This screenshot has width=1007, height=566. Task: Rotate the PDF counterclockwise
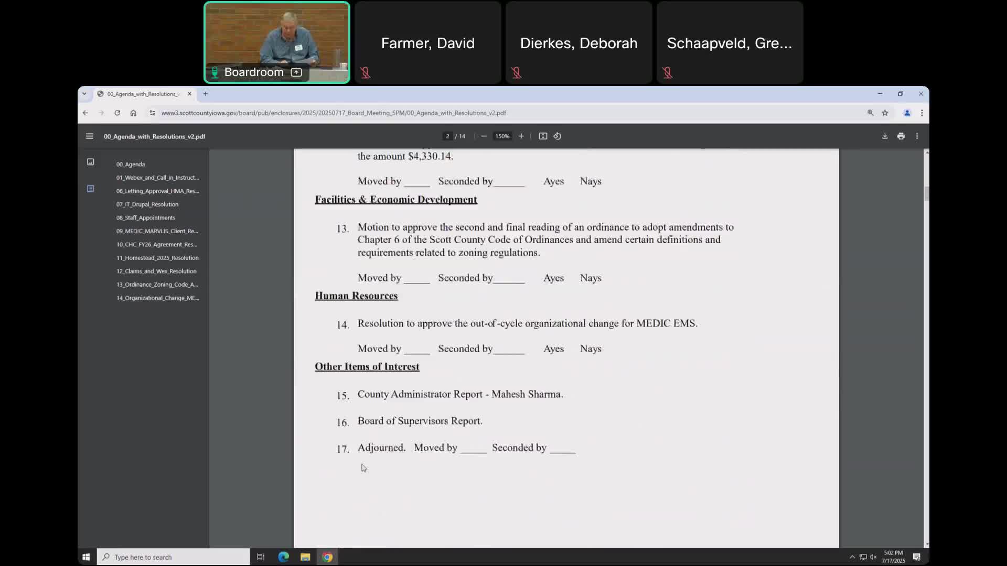(557, 136)
